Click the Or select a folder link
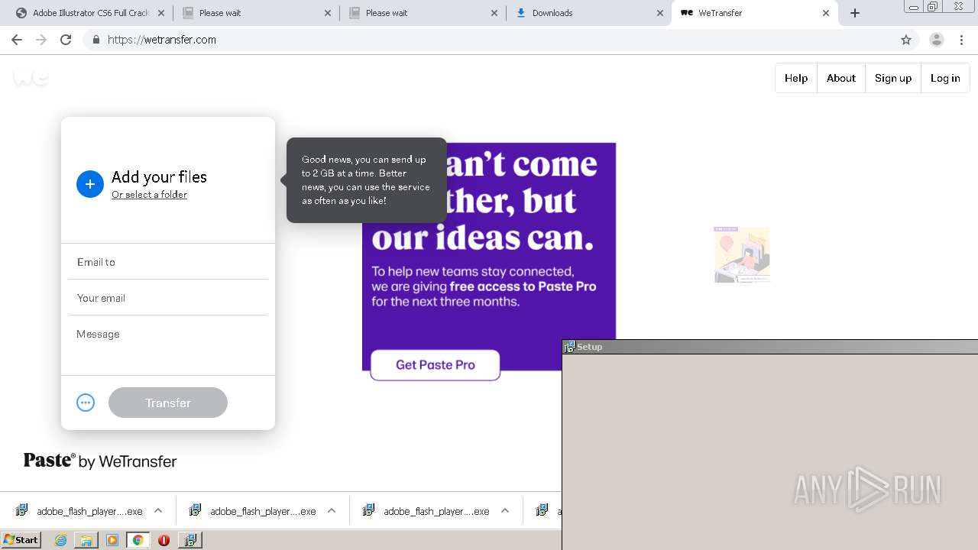The width and height of the screenshot is (978, 550). 149,195
